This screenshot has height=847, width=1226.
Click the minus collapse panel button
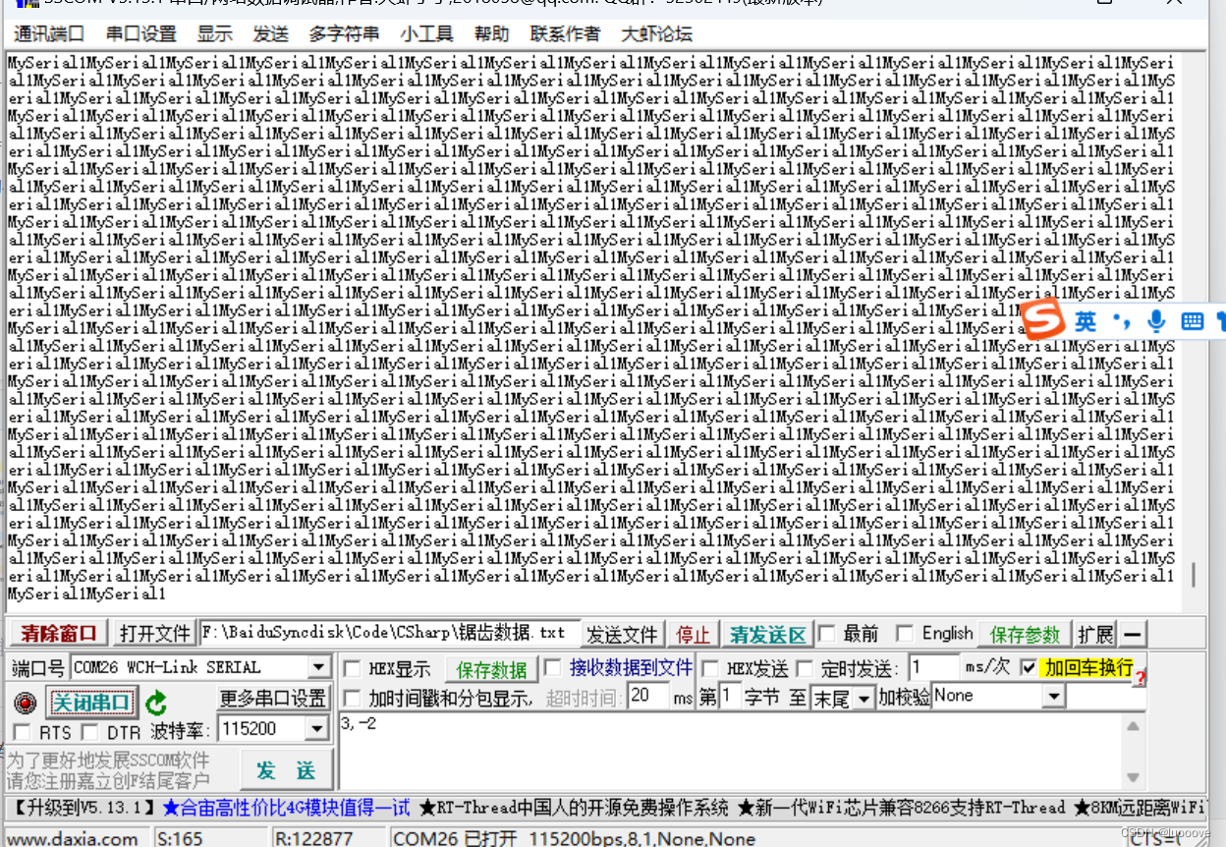point(1133,634)
